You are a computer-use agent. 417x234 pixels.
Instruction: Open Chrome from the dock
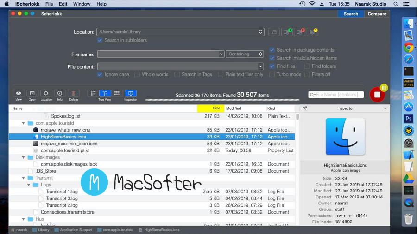[409, 48]
